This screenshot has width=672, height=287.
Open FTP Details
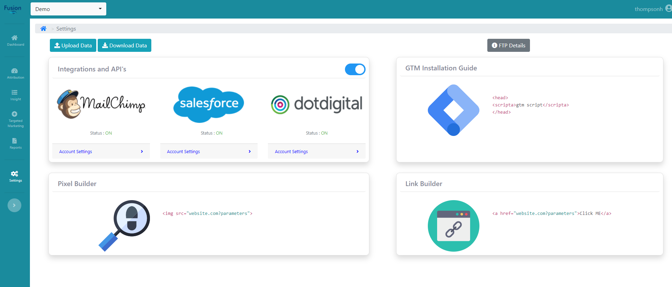coord(508,45)
